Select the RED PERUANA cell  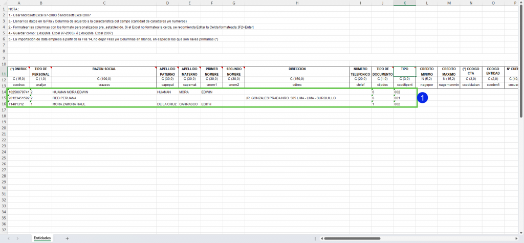[x=104, y=98]
